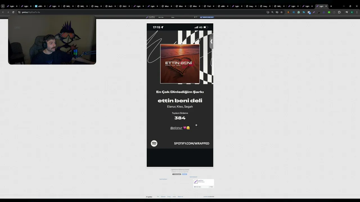Open the Info footer link

click(x=158, y=197)
